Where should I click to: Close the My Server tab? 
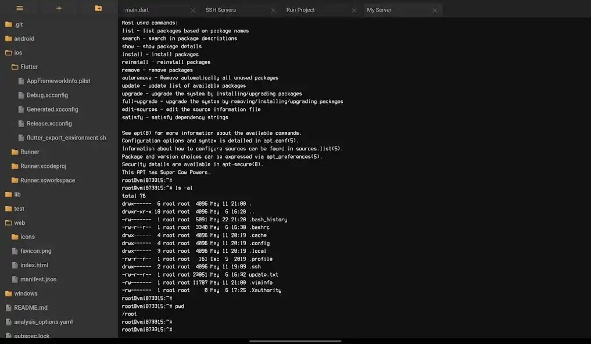tap(434, 10)
